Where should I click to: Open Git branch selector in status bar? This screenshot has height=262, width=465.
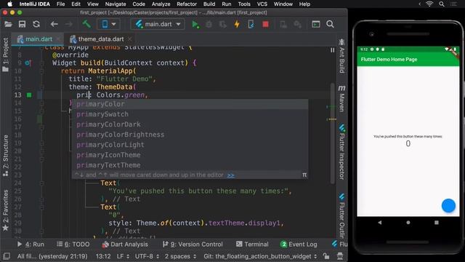coord(260,256)
